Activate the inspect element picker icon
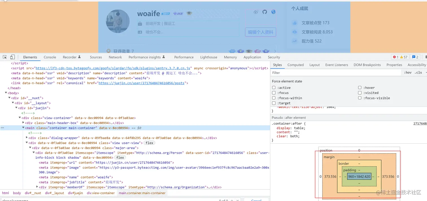Screen dimensions: 427x201 pyautogui.click(x=5, y=57)
